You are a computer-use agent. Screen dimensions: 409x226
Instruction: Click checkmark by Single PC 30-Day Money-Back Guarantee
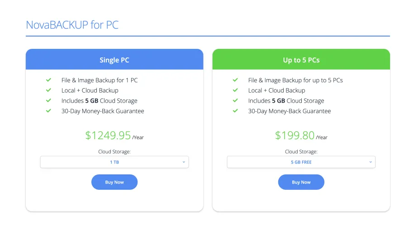click(48, 111)
